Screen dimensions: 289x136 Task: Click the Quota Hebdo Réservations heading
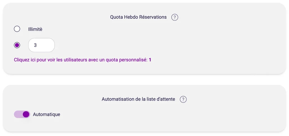(x=138, y=17)
